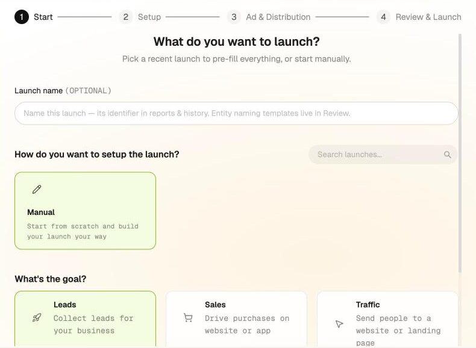
Task: Click the vertical scrollbar on the right
Action: coord(460,153)
